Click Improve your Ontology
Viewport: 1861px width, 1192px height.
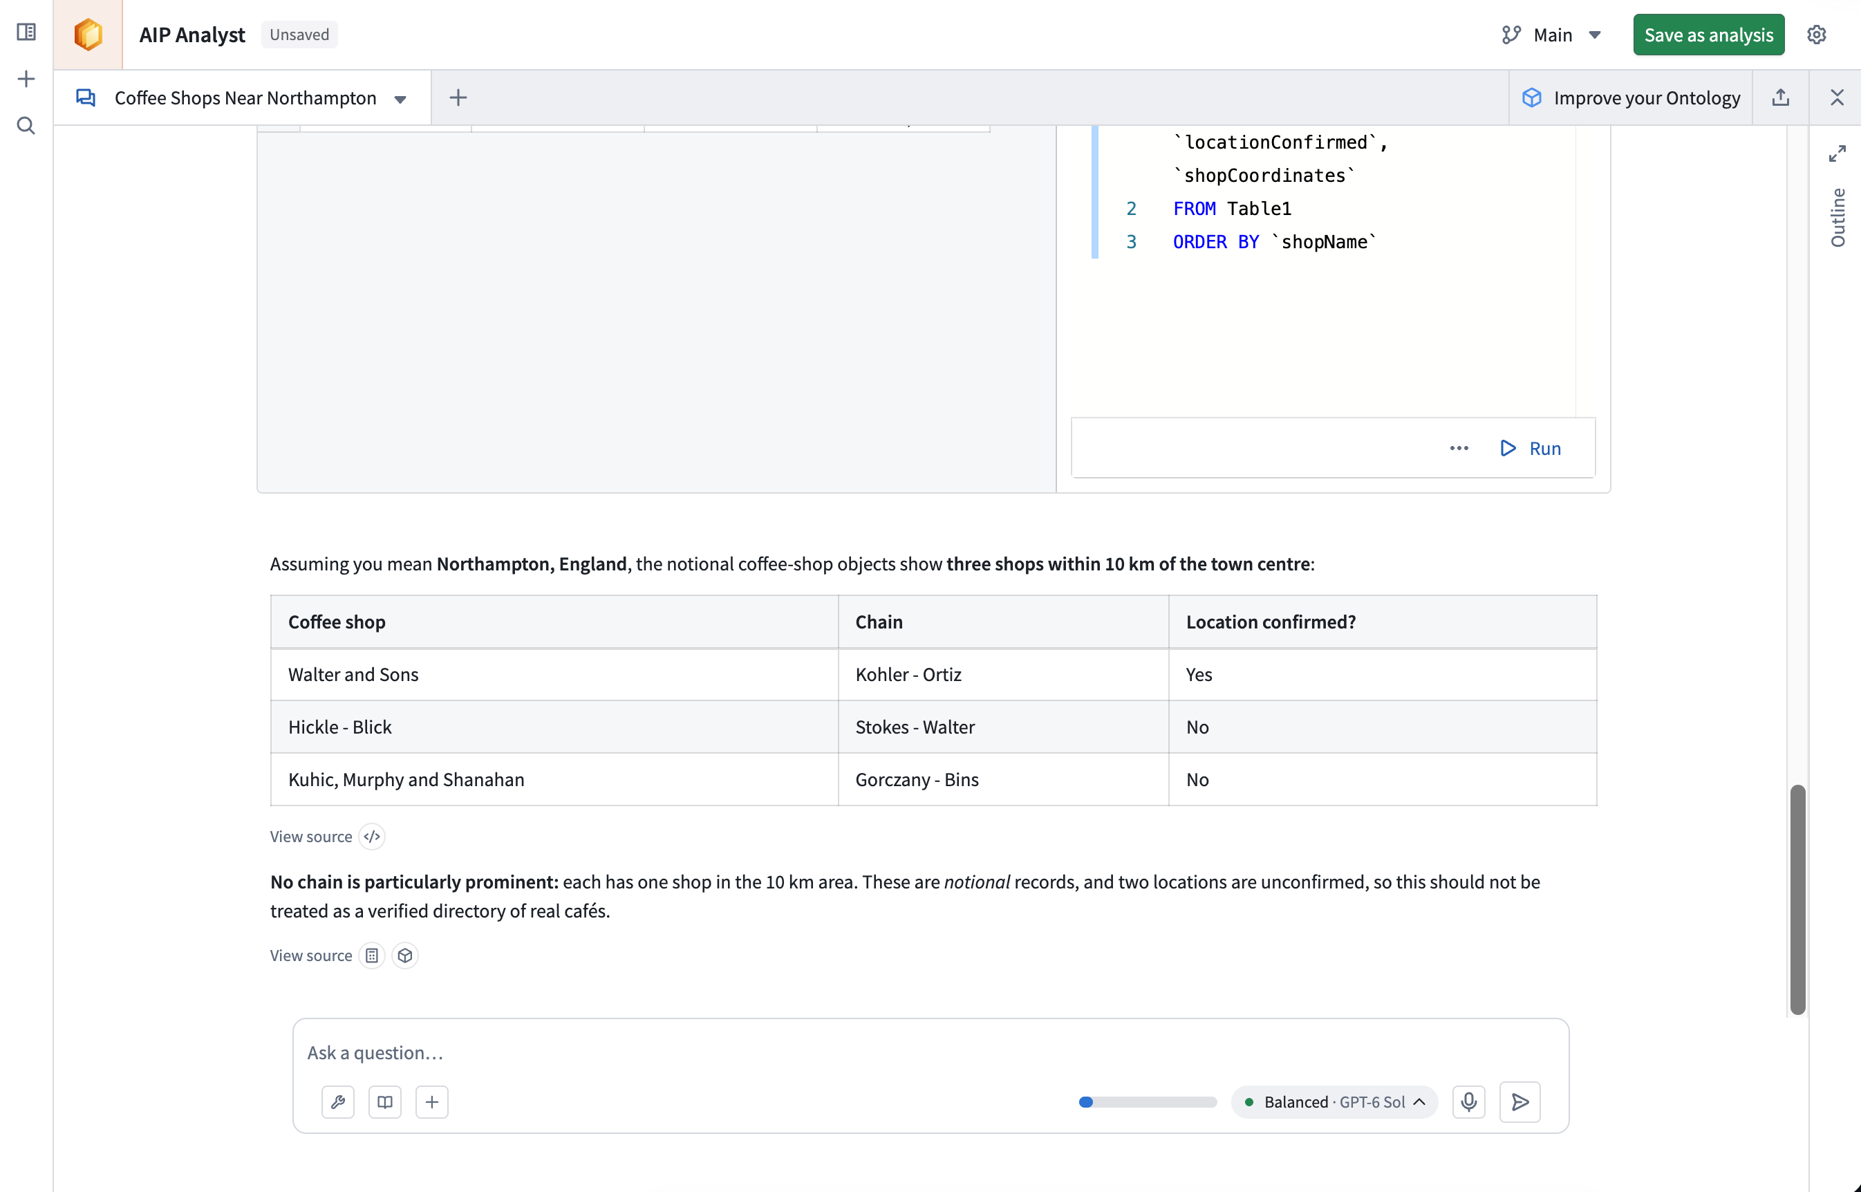click(1631, 97)
